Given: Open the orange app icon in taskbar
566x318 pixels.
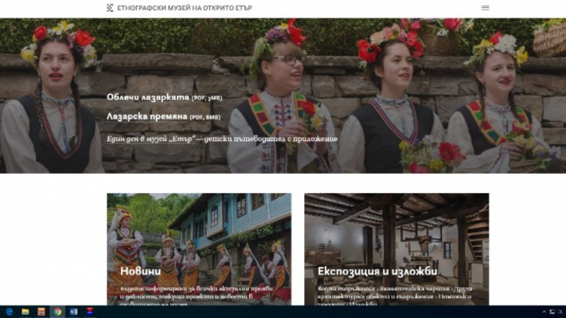Looking at the screenshot, I should (x=41, y=312).
